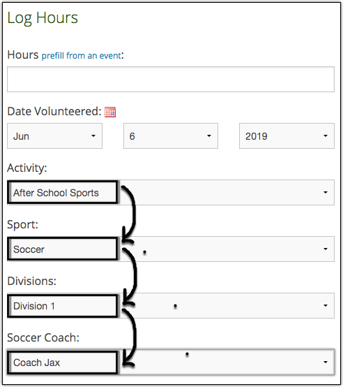Open the year dropdown showing 2019
This screenshot has width=343, height=387.
coord(287,136)
